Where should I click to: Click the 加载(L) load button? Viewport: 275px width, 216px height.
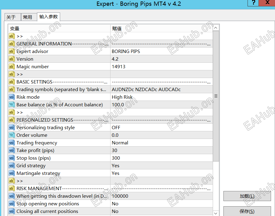click(x=247, y=196)
